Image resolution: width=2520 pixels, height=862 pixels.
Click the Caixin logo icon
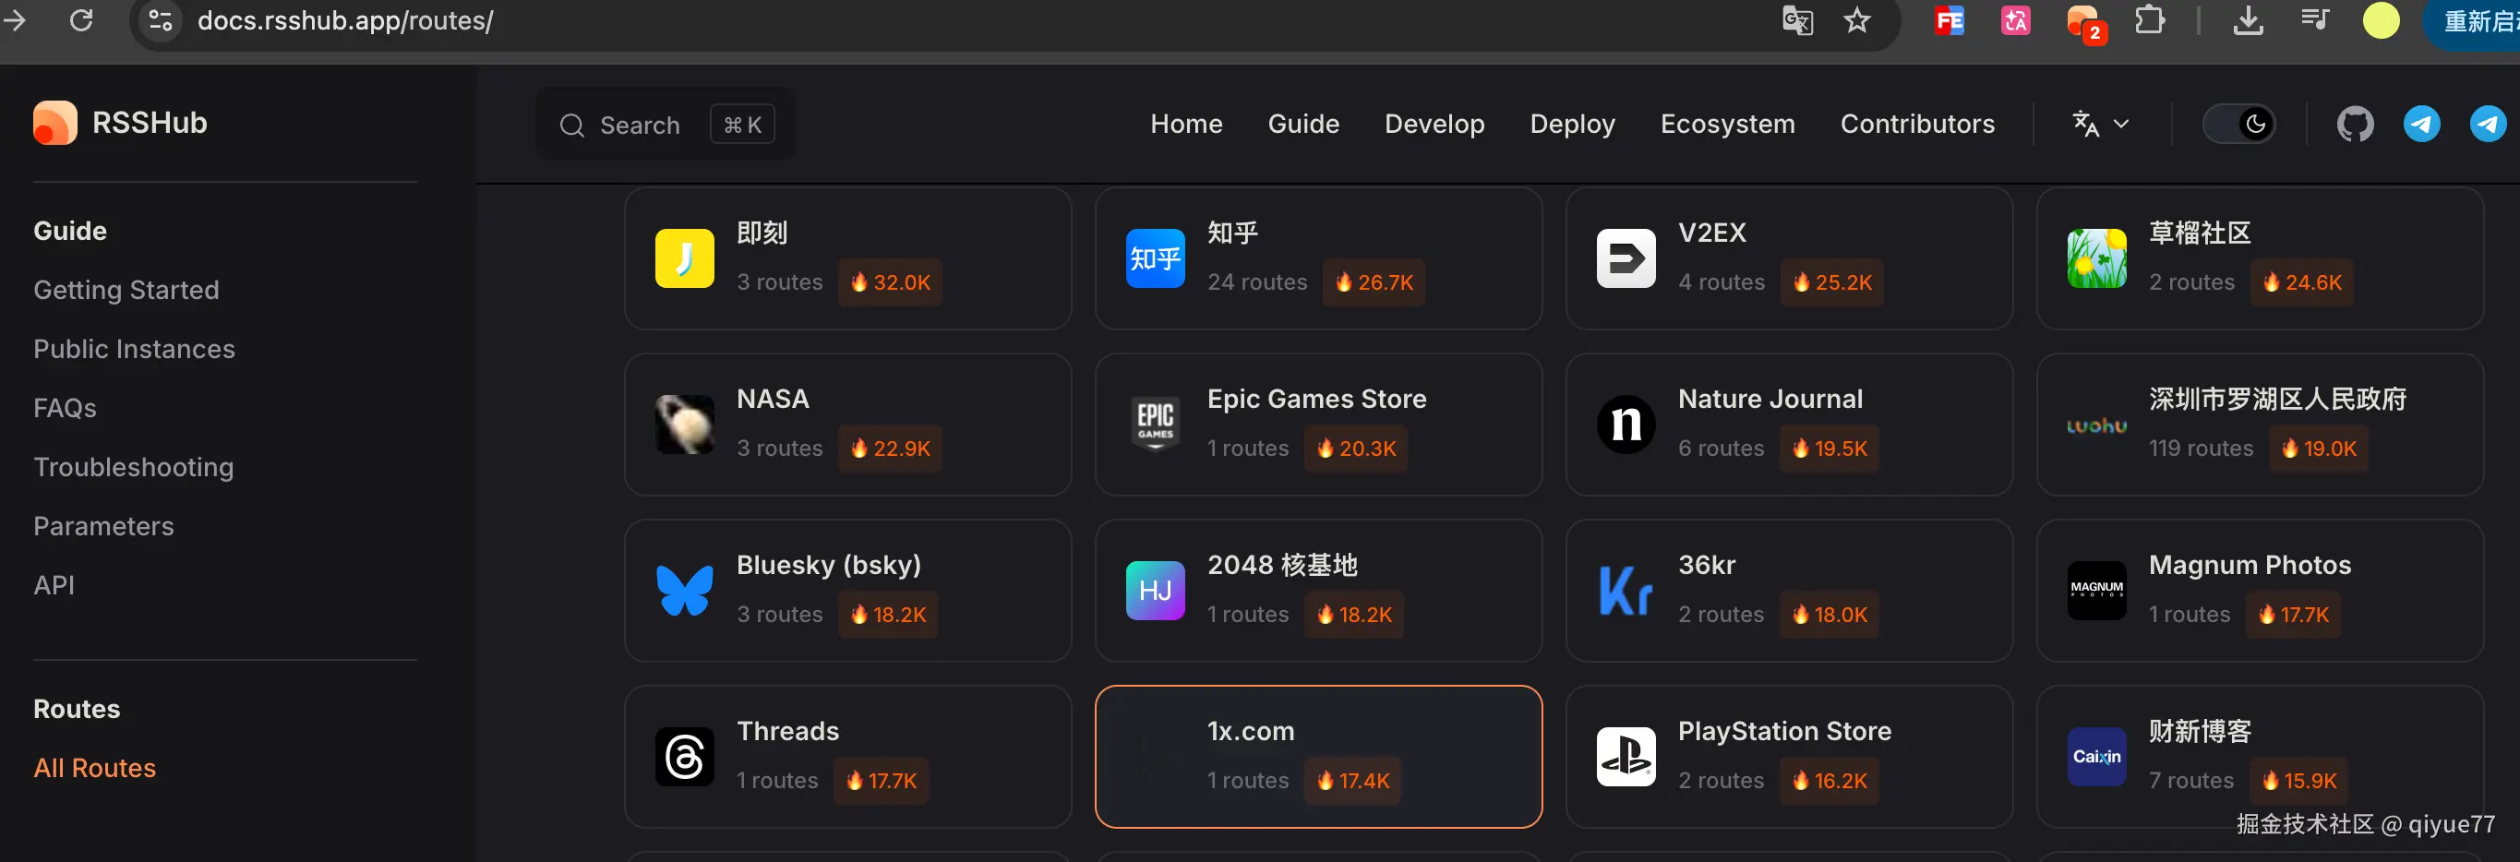point(2096,758)
